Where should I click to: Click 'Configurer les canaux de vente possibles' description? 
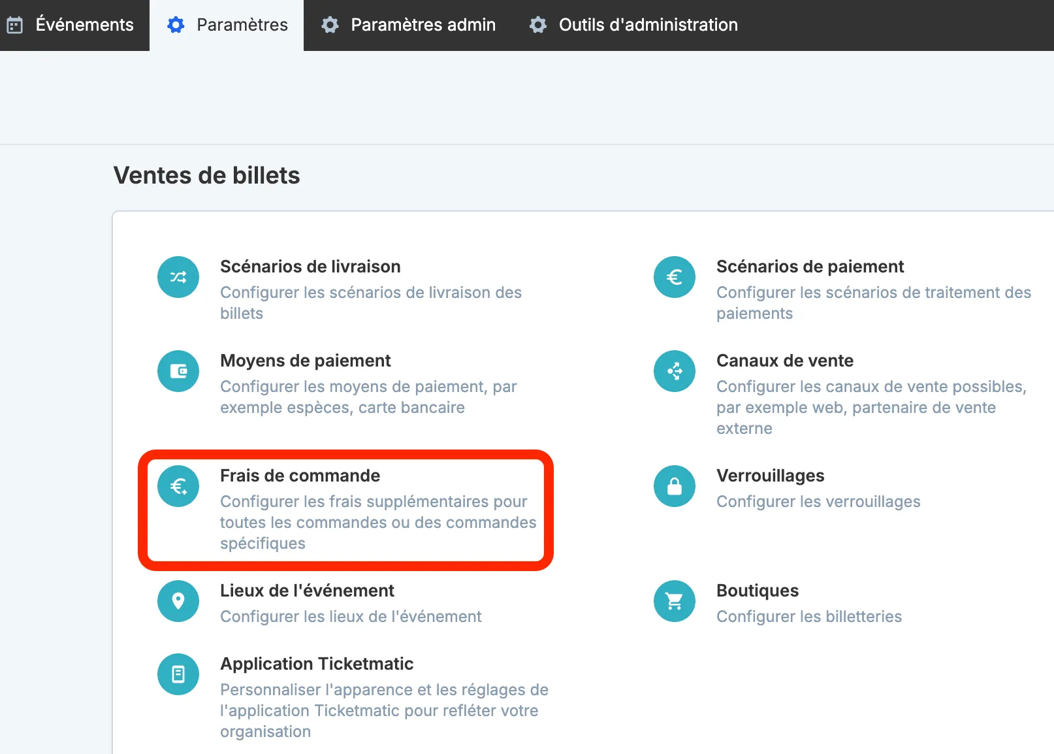pyautogui.click(x=872, y=408)
